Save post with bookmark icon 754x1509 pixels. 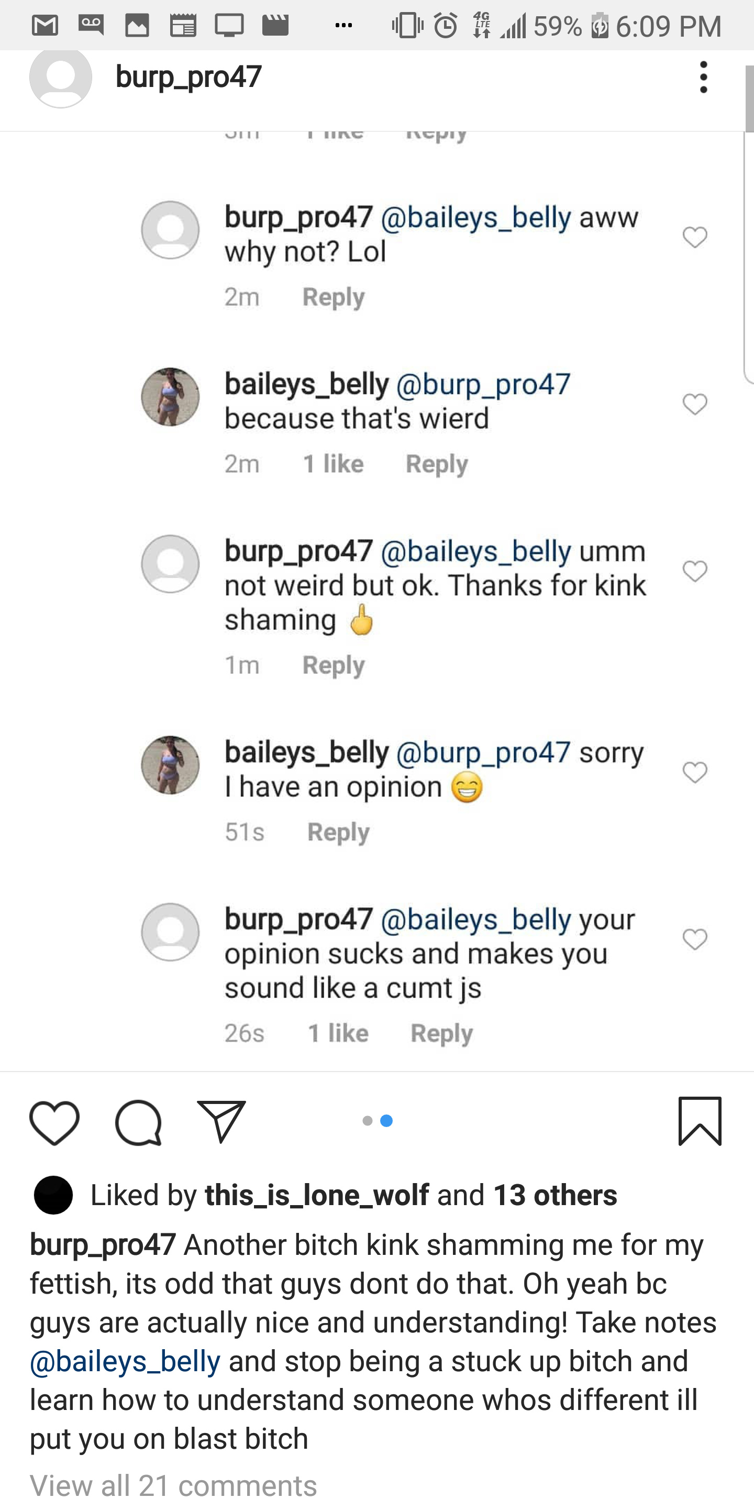click(700, 1121)
